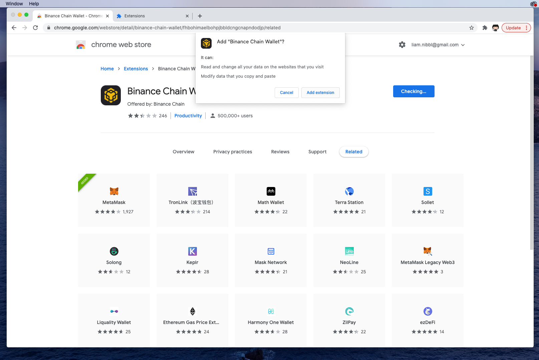Viewport: 539px width, 360px height.
Task: Click the Harmony One Wallet title
Action: [271, 322]
